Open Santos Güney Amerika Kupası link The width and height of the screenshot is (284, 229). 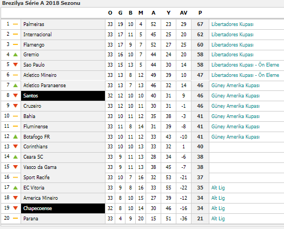pyautogui.click(x=235, y=96)
